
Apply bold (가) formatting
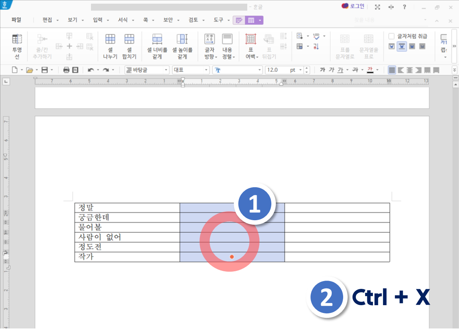(322, 70)
